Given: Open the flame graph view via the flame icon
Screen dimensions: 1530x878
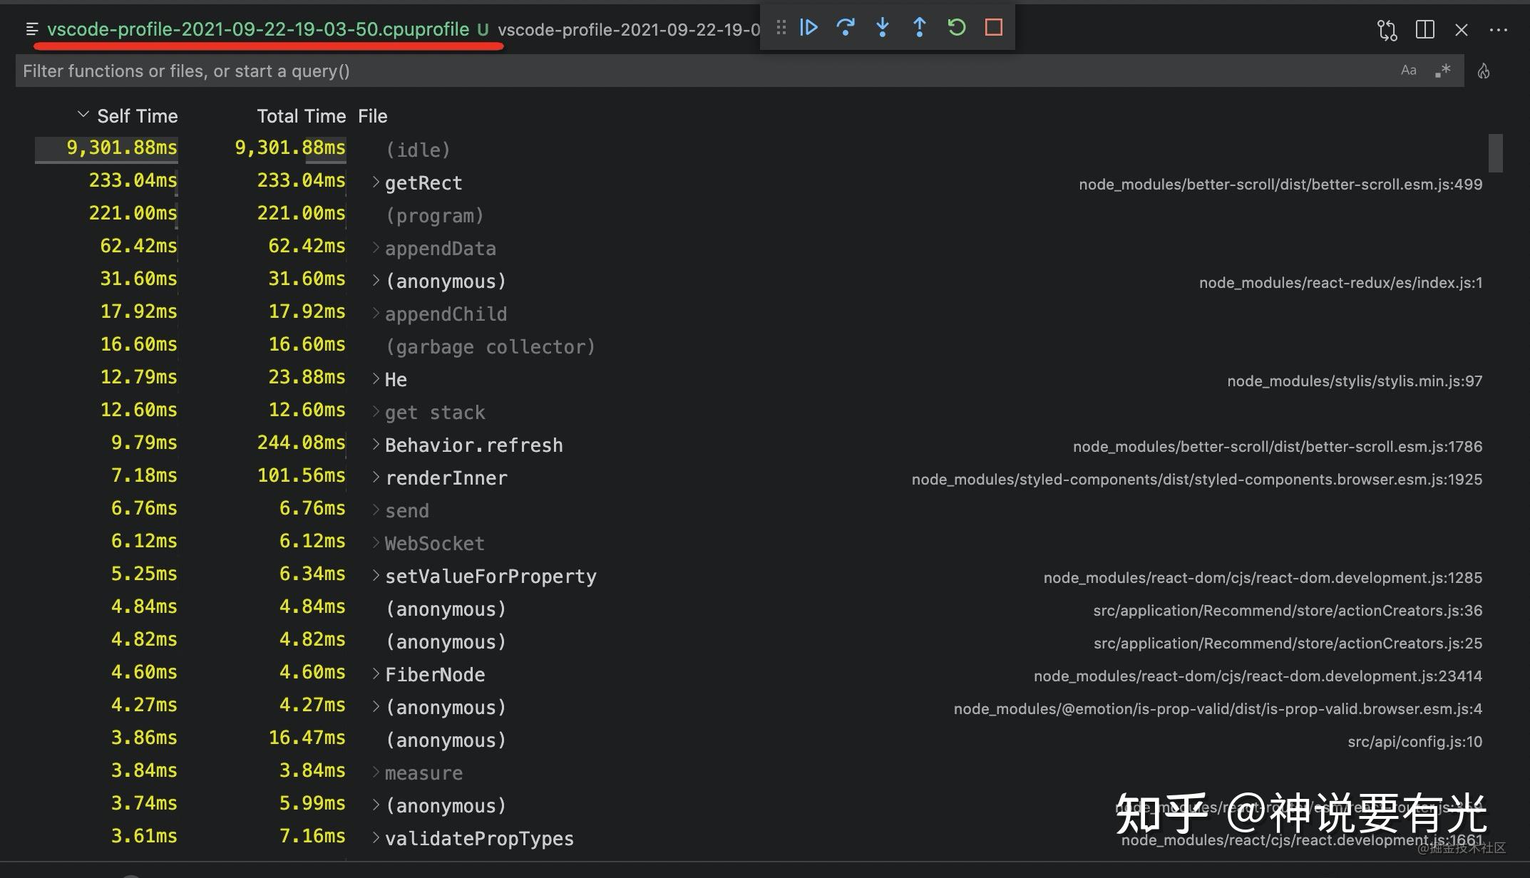Looking at the screenshot, I should [1484, 71].
